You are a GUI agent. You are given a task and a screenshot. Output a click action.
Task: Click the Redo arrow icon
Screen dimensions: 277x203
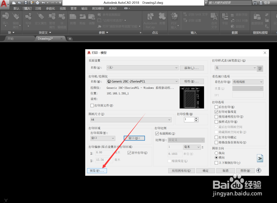[x=52, y=3]
